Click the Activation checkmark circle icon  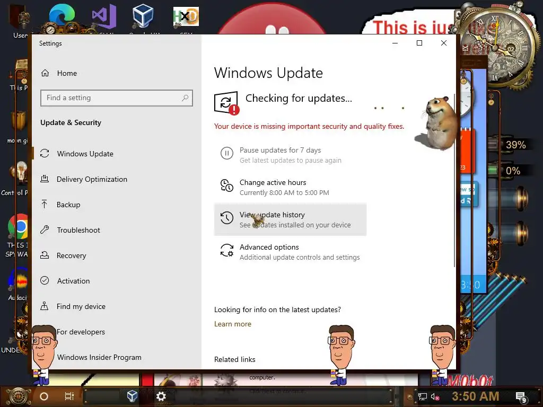pos(45,280)
